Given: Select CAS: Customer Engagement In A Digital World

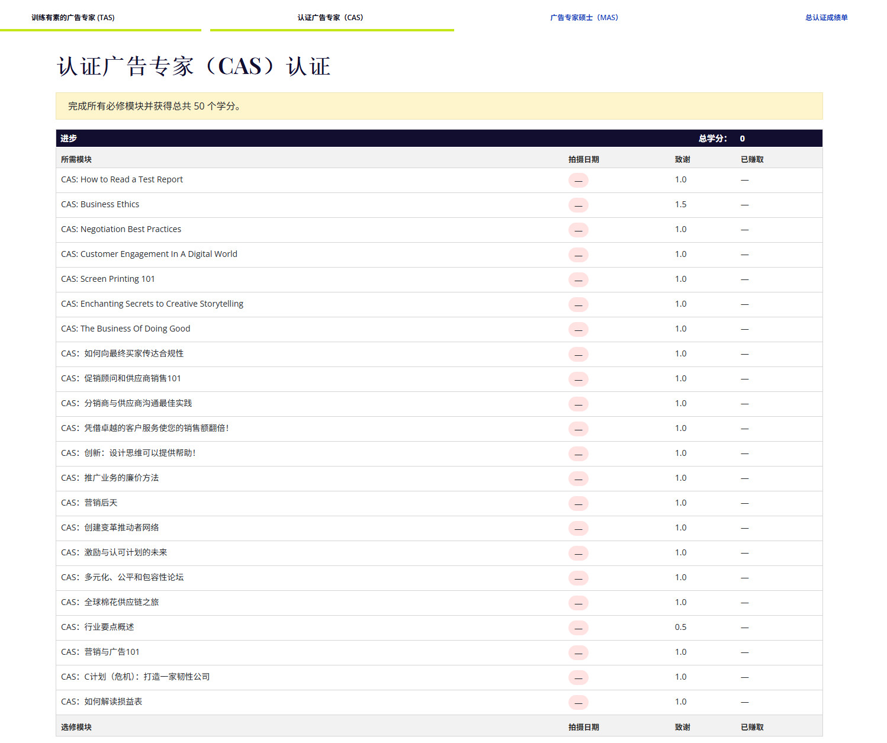Looking at the screenshot, I should tap(149, 254).
